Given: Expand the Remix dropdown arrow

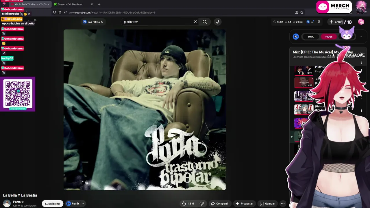Looking at the screenshot, I should (x=83, y=204).
